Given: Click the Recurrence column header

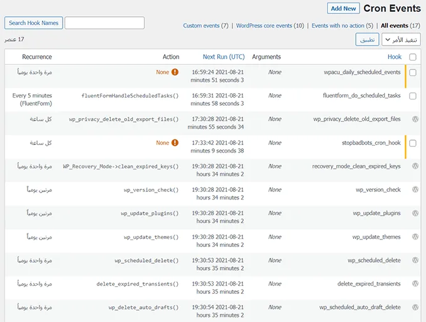Looking at the screenshot, I should (x=37, y=57).
